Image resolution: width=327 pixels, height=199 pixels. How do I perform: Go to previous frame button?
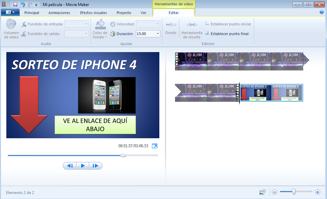tap(70, 166)
